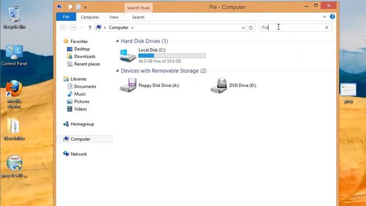Close the Pre - Computer window
This screenshot has width=366, height=206.
(329, 6)
